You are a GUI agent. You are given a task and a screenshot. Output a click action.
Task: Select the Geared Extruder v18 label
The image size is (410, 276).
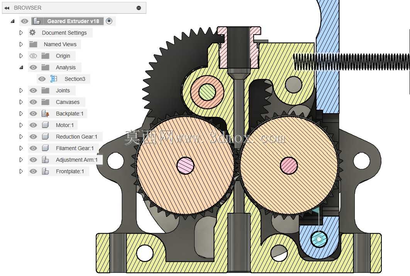73,21
